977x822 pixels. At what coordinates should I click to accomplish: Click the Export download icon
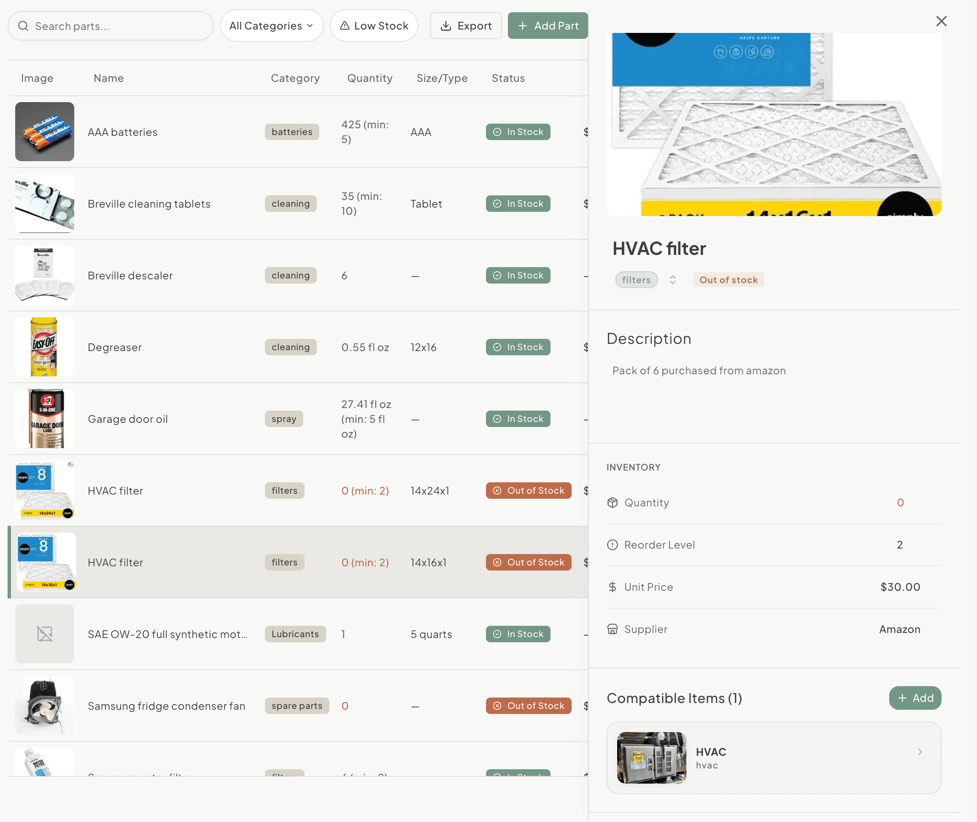(x=447, y=26)
